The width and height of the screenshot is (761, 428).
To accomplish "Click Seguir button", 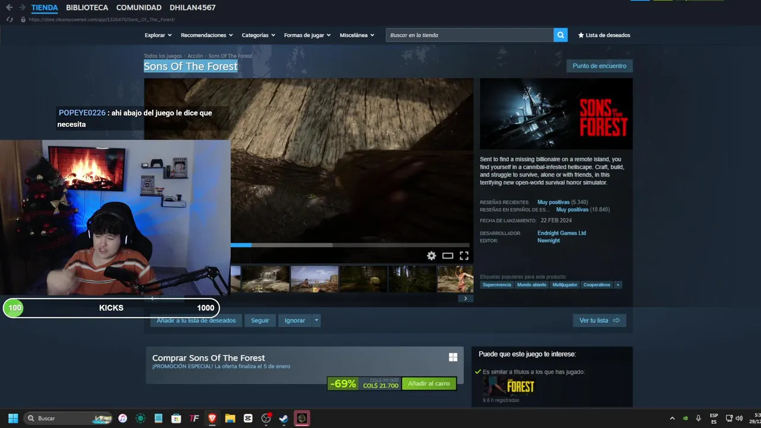I will pyautogui.click(x=260, y=320).
